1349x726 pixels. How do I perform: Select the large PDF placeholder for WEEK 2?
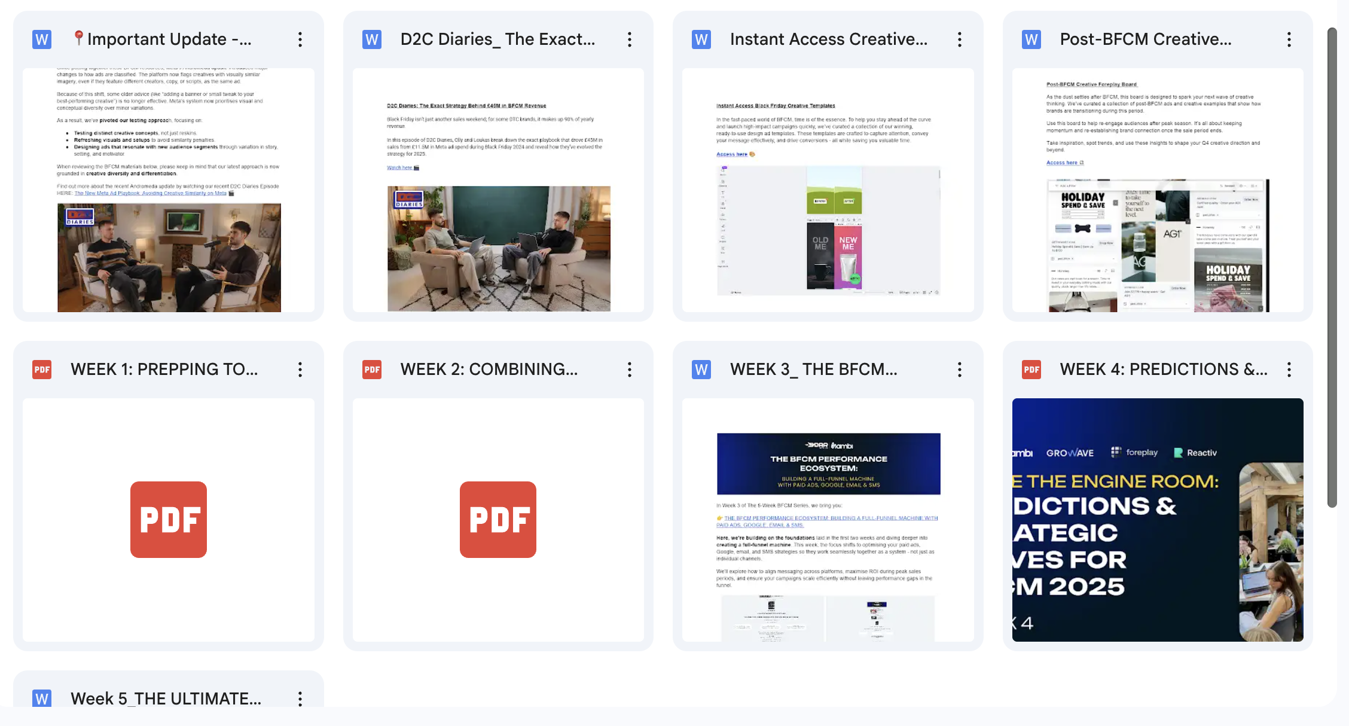click(x=498, y=520)
